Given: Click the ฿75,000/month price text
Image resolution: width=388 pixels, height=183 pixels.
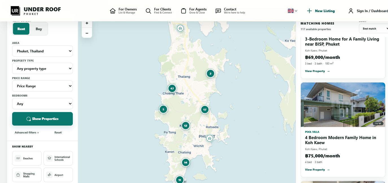Looking at the screenshot, I should pos(323,156).
